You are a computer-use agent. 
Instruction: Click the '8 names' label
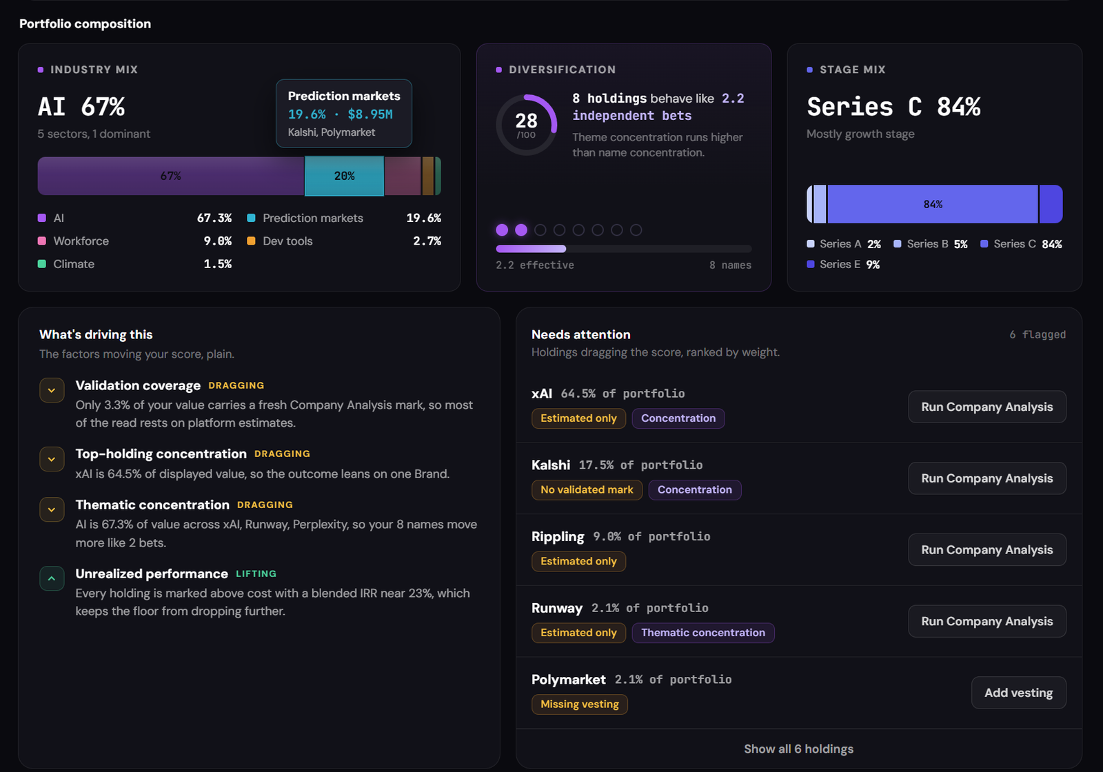point(731,265)
